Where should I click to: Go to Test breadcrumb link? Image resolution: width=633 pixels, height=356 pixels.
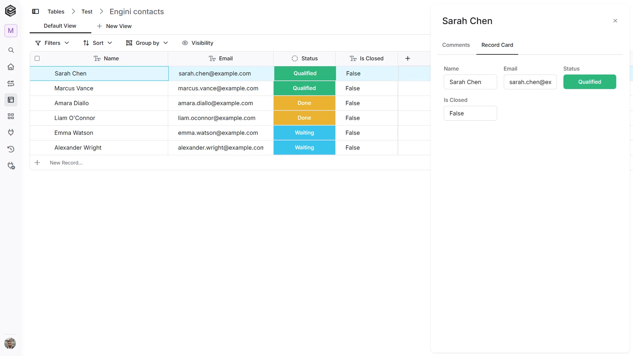[x=87, y=12]
